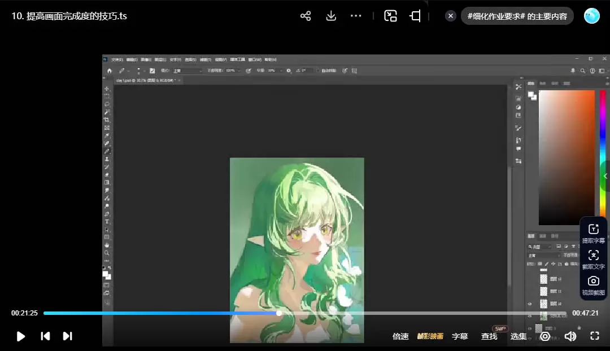The width and height of the screenshot is (610, 351).
Task: Skip to the next video
Action: 67,336
